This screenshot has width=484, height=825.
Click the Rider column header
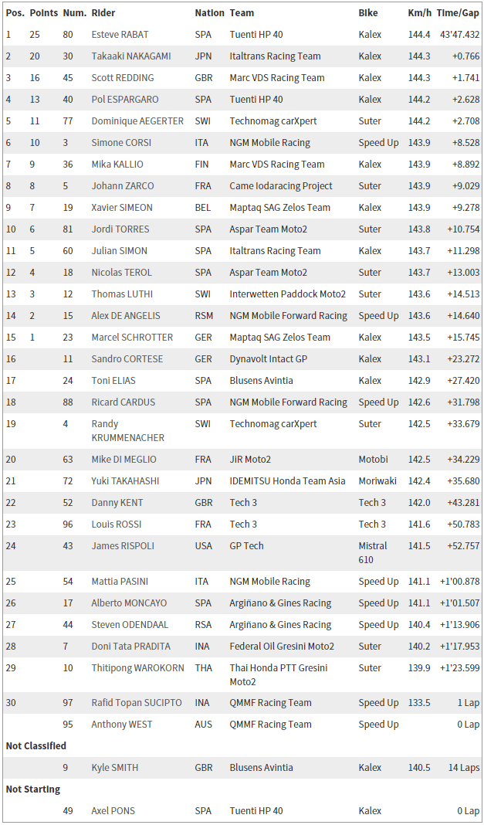pyautogui.click(x=103, y=13)
